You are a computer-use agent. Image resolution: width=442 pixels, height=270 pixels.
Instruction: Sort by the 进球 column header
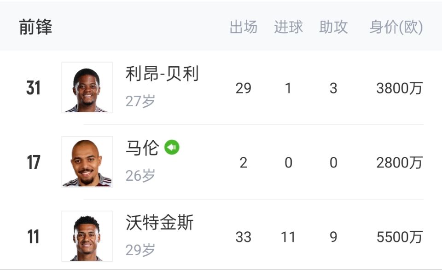(x=288, y=27)
